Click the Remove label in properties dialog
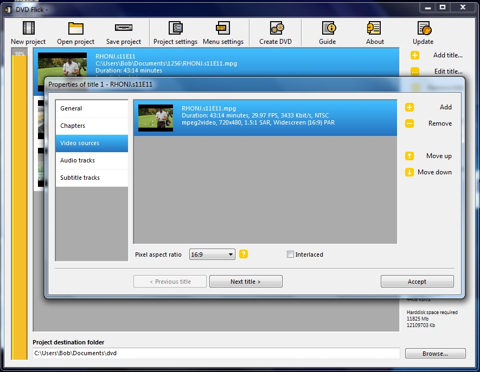This screenshot has width=480, height=372. 440,123
